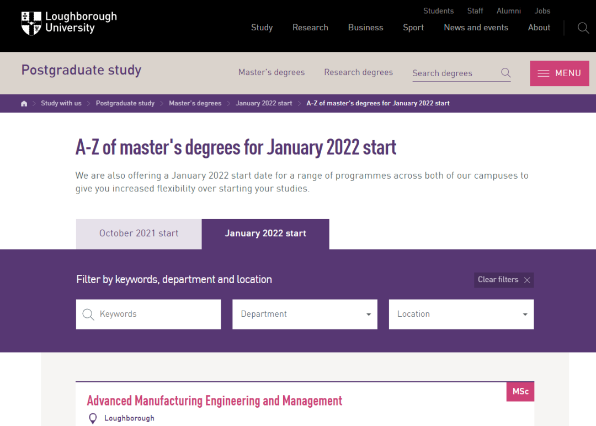Focus the Keywords input field
This screenshot has width=596, height=426.
click(148, 315)
